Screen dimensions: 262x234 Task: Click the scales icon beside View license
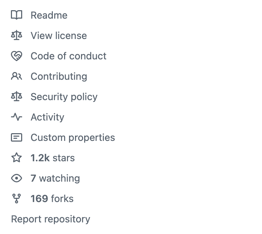point(17,35)
